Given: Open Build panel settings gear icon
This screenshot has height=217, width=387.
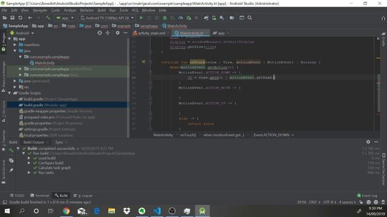Looking at the screenshot, I should pyautogui.click(x=368, y=142).
